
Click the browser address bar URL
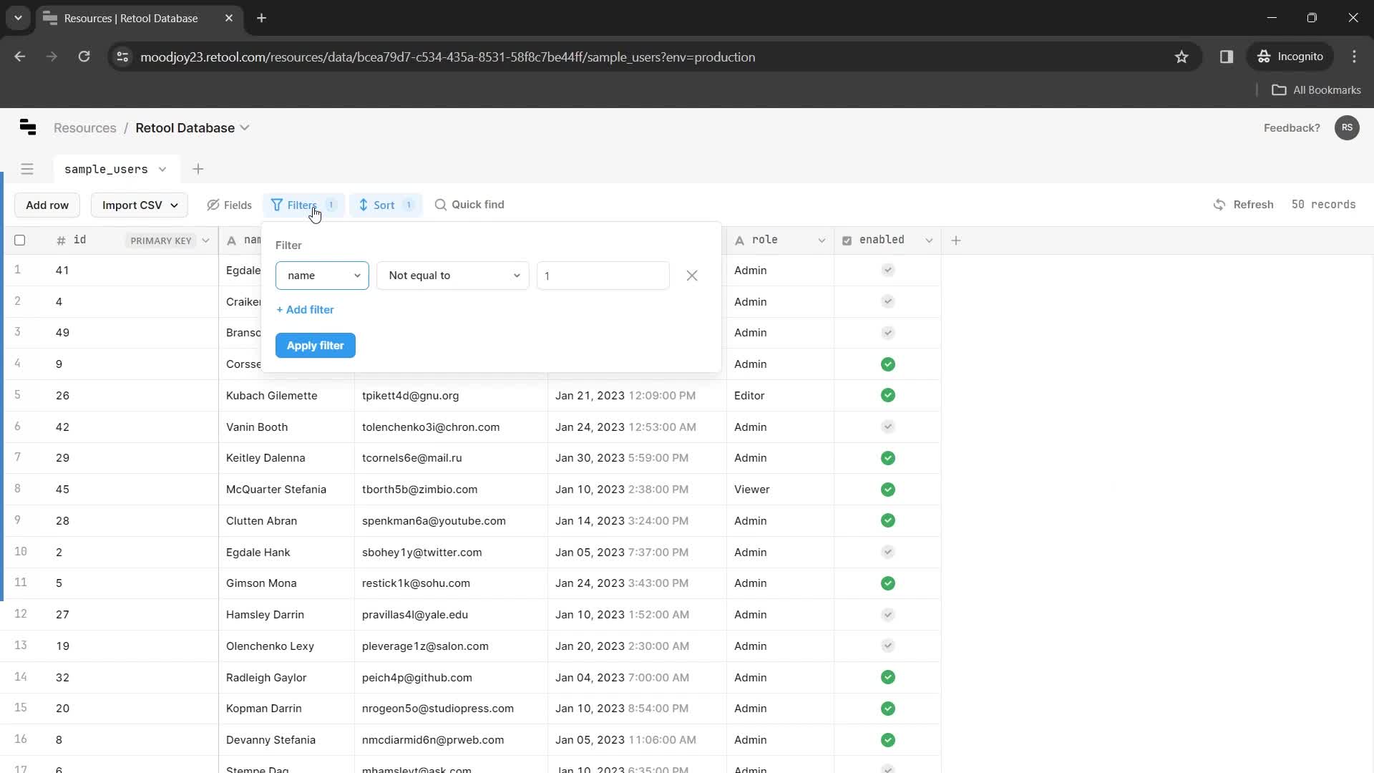coord(447,57)
